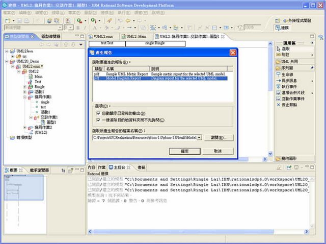
Task: Click the tree-layout icon in outline panel
Action: point(63,170)
